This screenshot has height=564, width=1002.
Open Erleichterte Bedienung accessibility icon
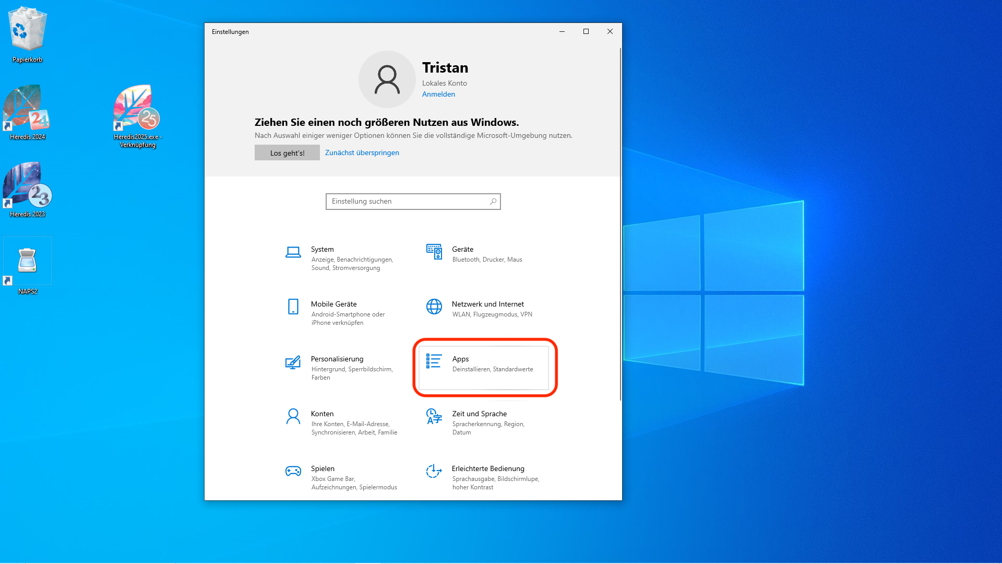click(x=434, y=472)
